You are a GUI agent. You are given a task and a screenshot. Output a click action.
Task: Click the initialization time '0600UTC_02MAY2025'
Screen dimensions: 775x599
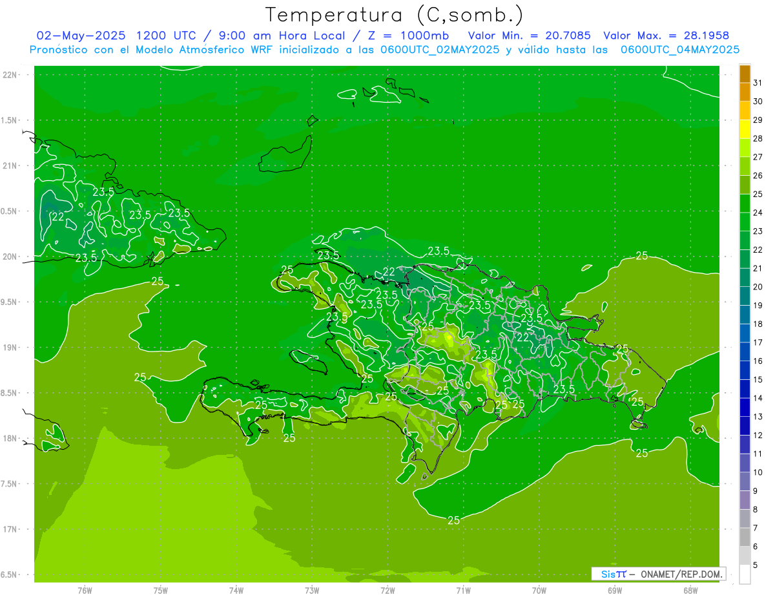tap(440, 50)
